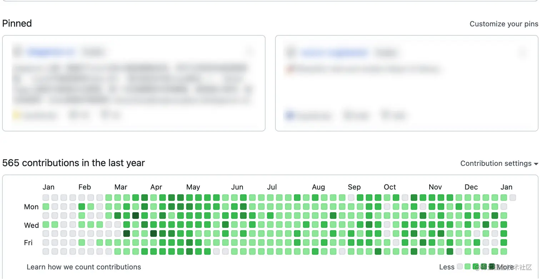Open the right pinned repository's name link
The height and width of the screenshot is (279, 540).
[334, 53]
